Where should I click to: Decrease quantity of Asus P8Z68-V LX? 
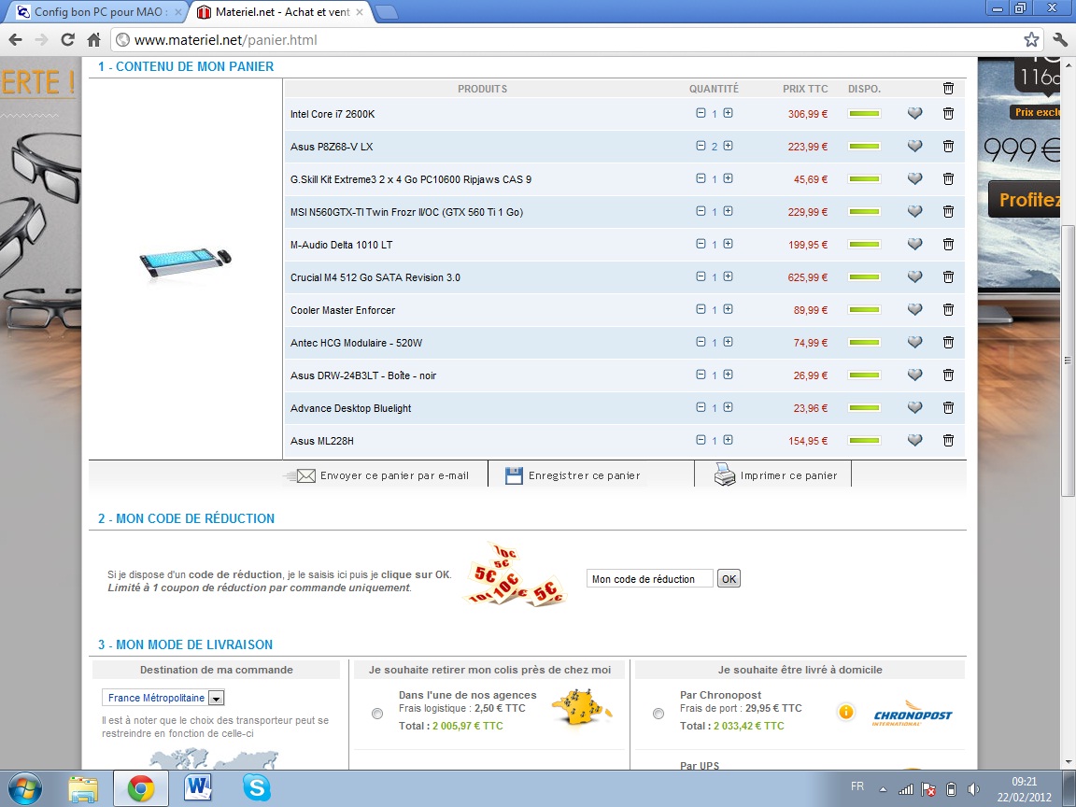point(701,146)
